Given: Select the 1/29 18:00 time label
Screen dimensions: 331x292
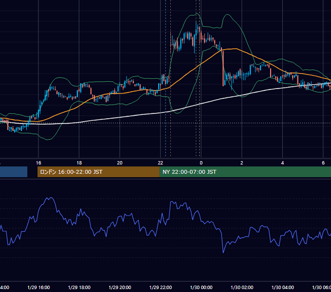Looking at the screenshot, I should [x=79, y=288].
